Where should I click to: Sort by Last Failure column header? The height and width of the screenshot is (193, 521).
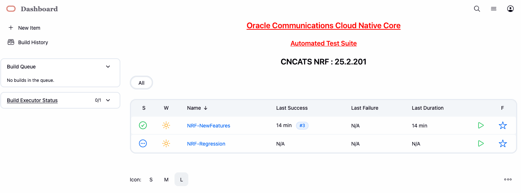click(x=365, y=108)
